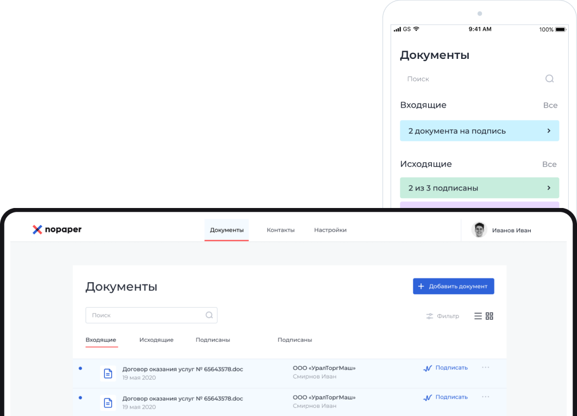
Task: Expand chevron on 2 из 3 подписаны
Action: click(548, 188)
